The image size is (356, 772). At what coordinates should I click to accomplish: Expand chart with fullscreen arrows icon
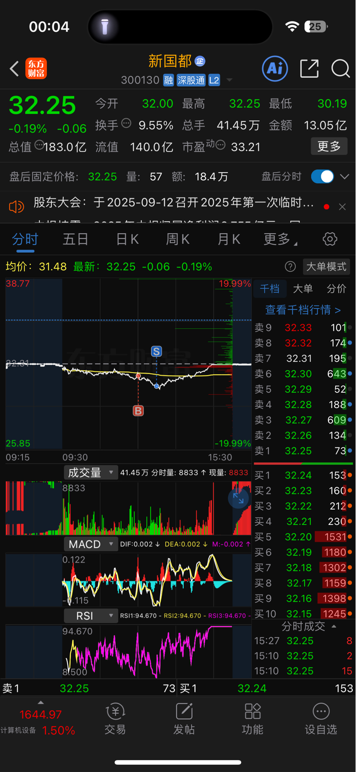pyautogui.click(x=238, y=498)
